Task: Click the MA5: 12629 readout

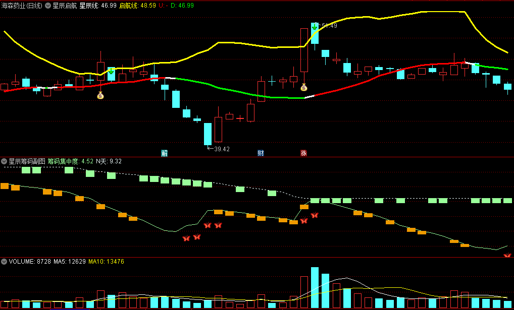Action: [x=70, y=261]
